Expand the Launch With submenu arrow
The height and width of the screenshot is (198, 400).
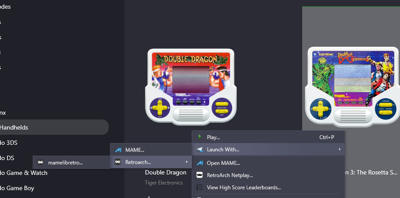[340, 149]
